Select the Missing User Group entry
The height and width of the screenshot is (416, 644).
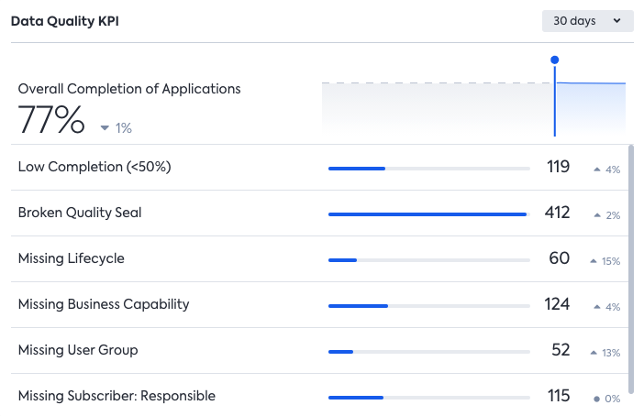(x=78, y=350)
